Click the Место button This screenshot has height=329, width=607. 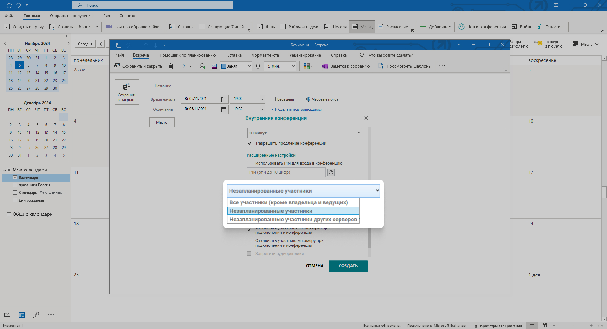tap(162, 122)
